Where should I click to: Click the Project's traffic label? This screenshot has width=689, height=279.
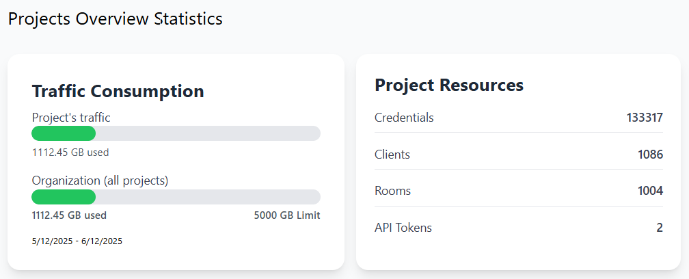71,118
